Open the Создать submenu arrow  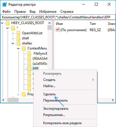(93, 80)
